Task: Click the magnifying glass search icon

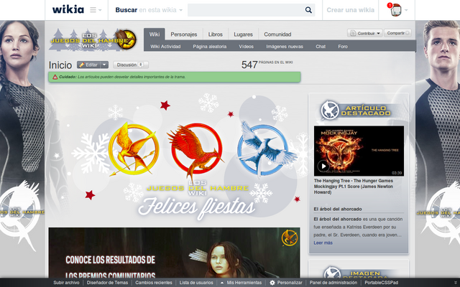Action: coord(308,10)
